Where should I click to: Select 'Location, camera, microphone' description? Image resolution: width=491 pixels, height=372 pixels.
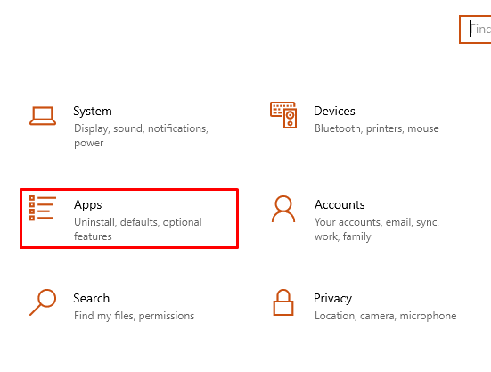click(x=386, y=316)
